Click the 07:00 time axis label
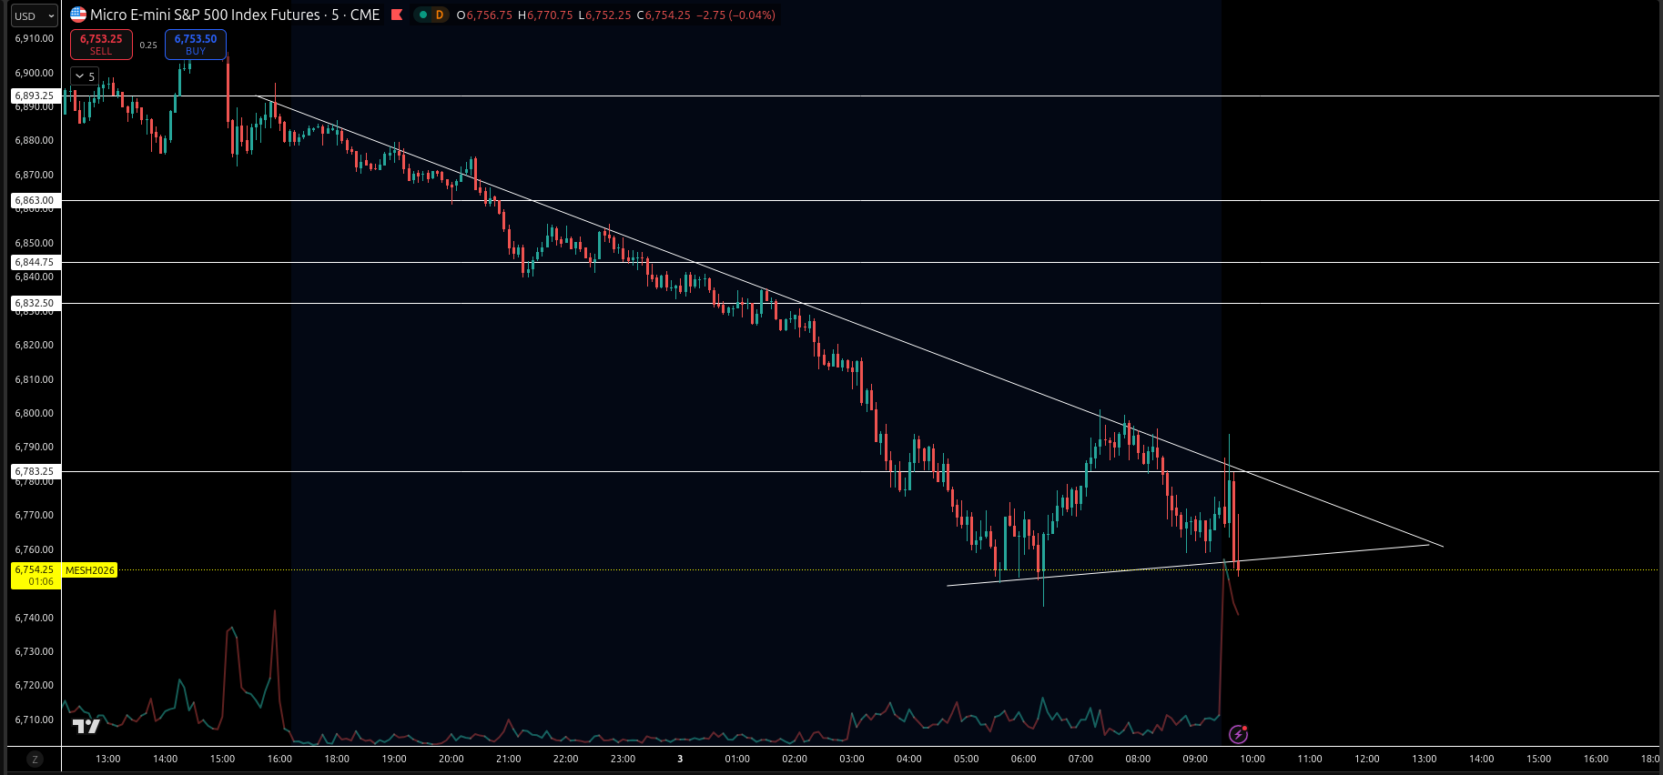This screenshot has height=775, width=1663. coord(1080,759)
